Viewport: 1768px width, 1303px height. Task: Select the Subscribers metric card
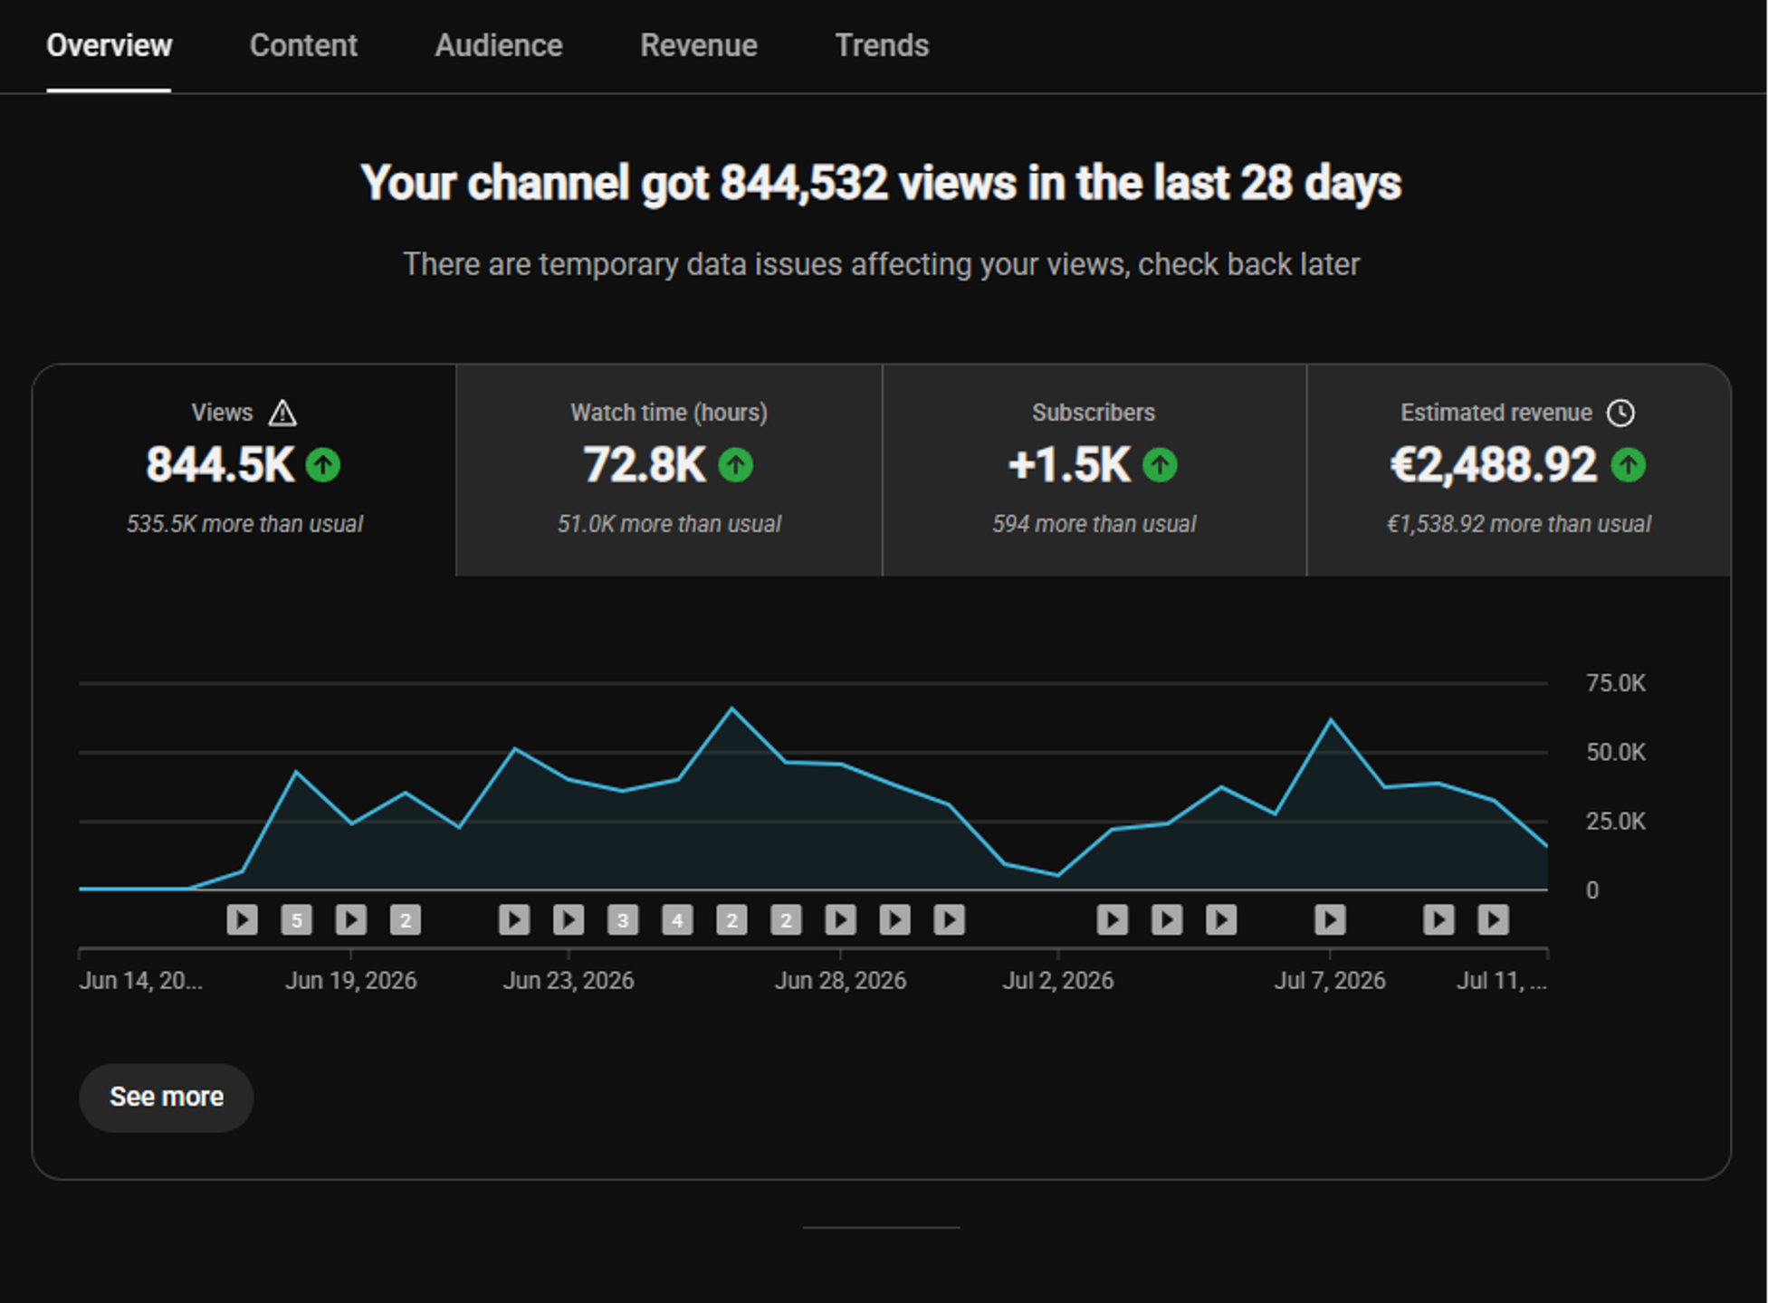pos(1094,471)
